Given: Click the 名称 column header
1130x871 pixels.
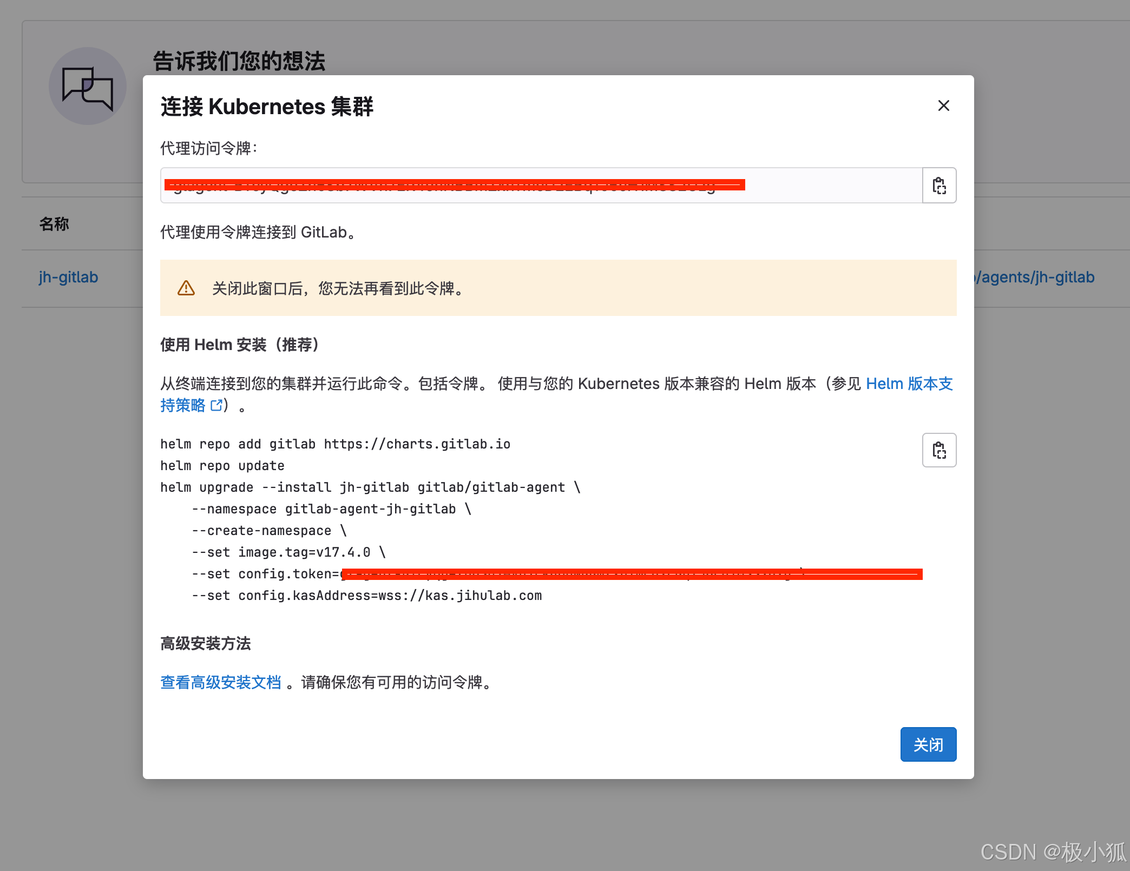Looking at the screenshot, I should tap(54, 224).
